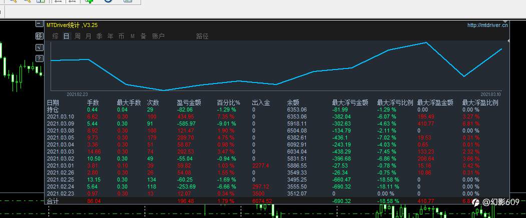Select the 2021.02.24 date row

tap(61, 187)
